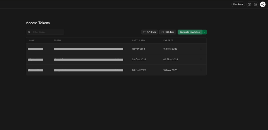
Task: Open the API Docs link
Action: tap(149, 32)
